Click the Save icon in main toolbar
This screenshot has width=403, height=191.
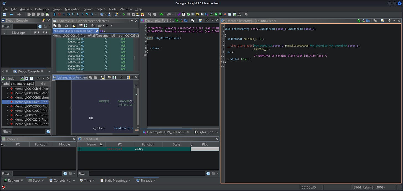click(x=4, y=14)
